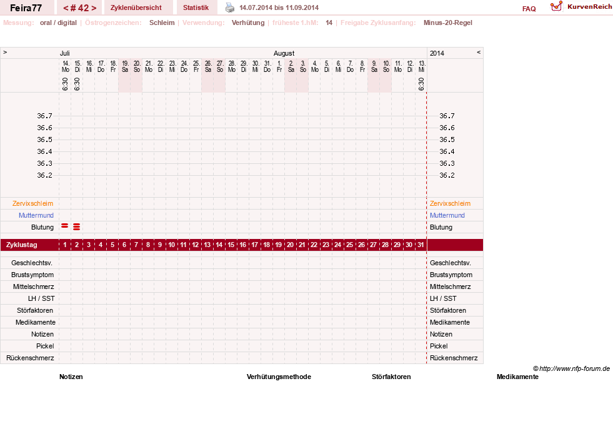This screenshot has width=613, height=426.
Task: Click the right Muttermund label
Action: pyautogui.click(x=447, y=215)
